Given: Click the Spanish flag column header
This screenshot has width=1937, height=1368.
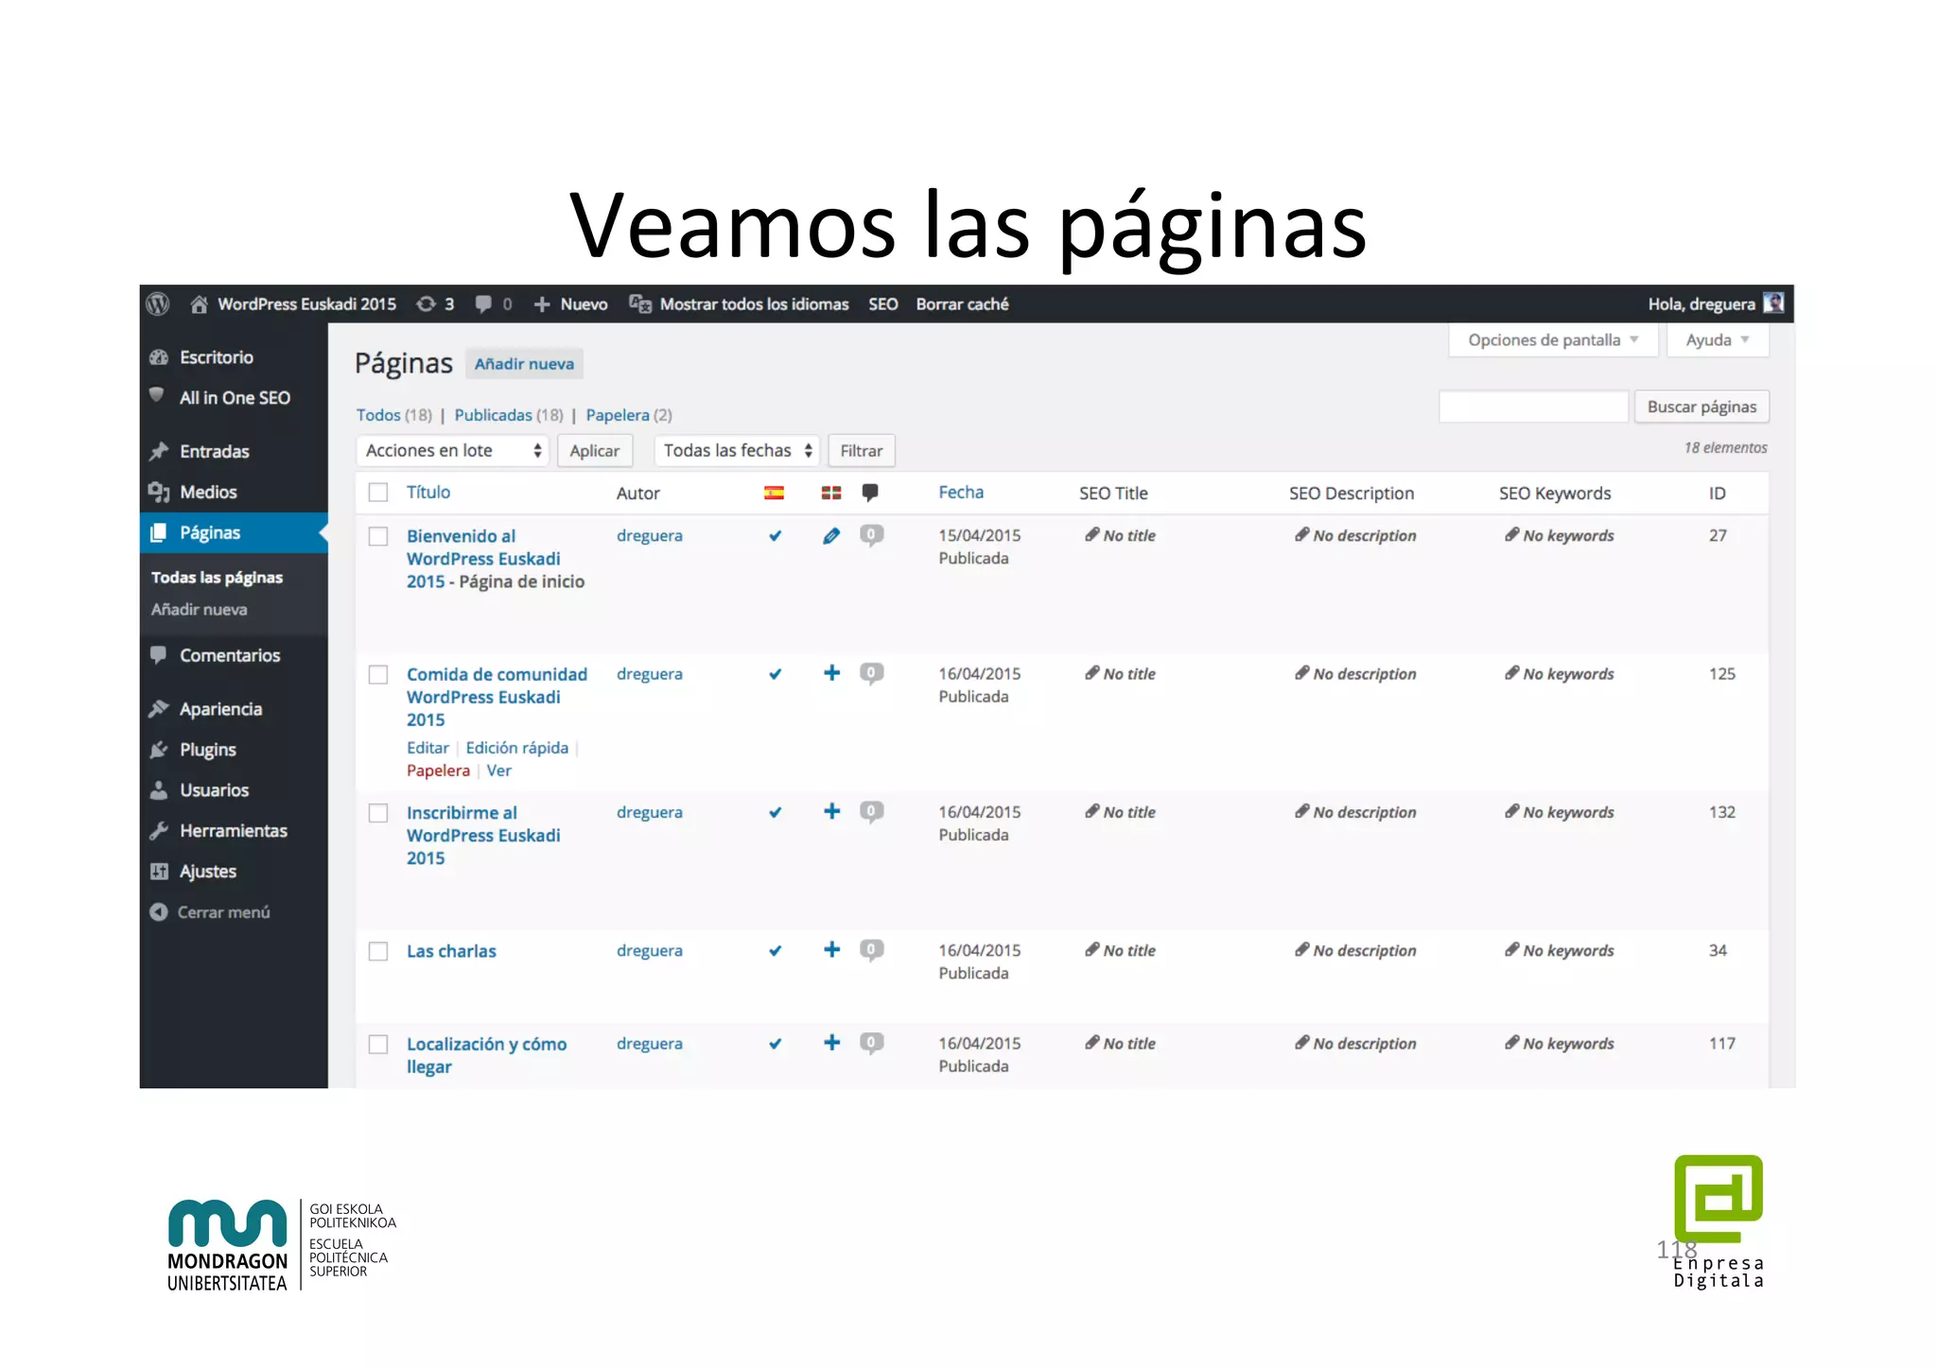Looking at the screenshot, I should [774, 493].
